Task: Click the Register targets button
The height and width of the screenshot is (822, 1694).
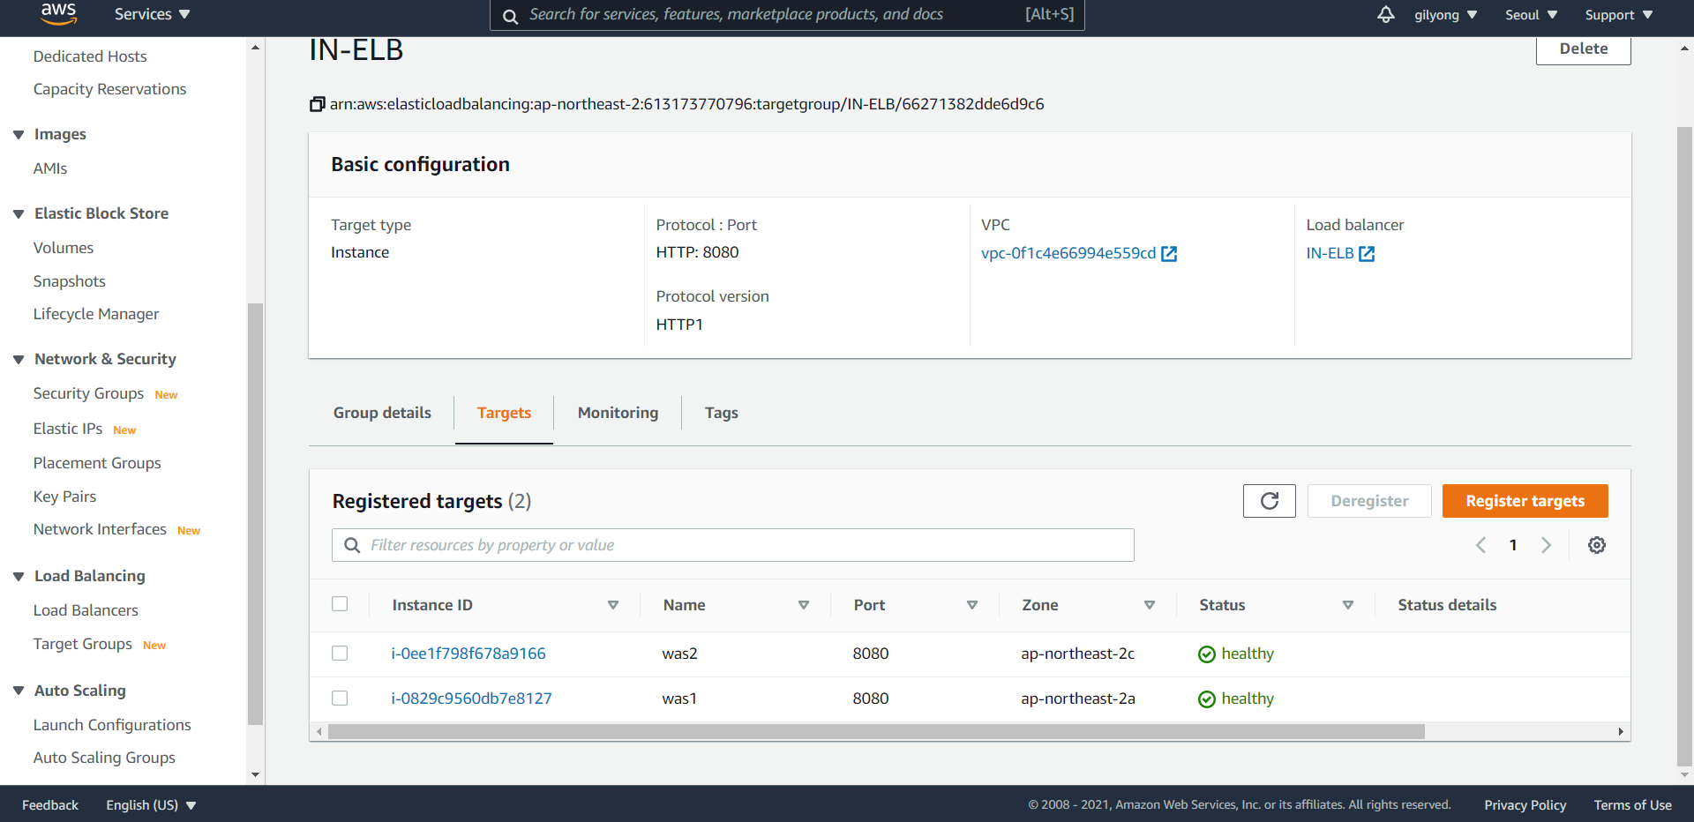Action: pyautogui.click(x=1525, y=501)
